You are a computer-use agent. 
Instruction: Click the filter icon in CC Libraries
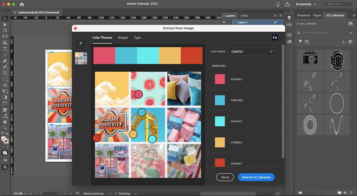point(300,42)
